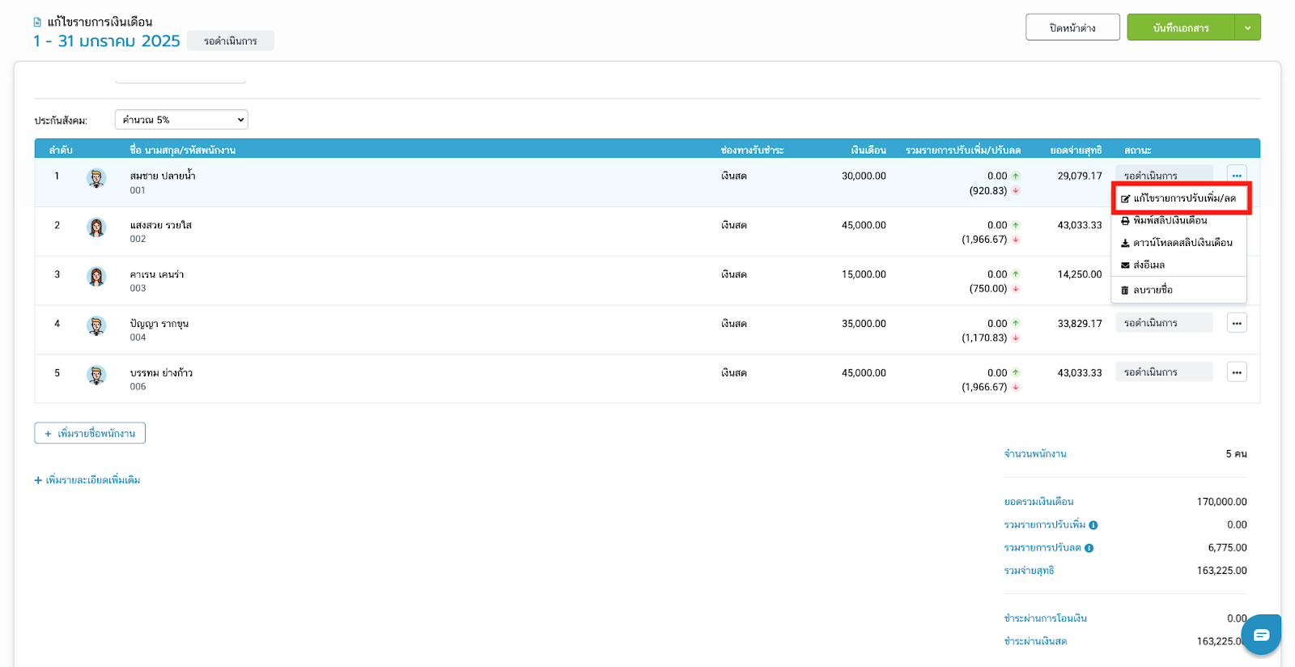
Task: Click the info icon beside รวมรายการปรับเพิ่ม
Action: coord(1093,525)
